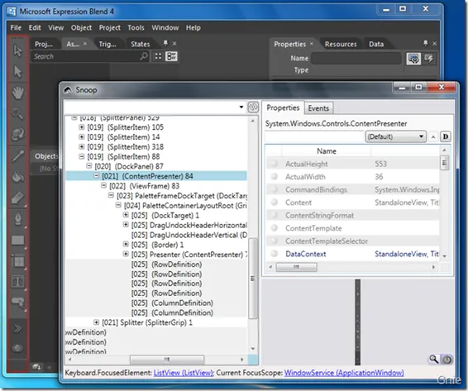Choose the Pan hand tool
Viewport: 468px width, 391px height.
(17, 93)
